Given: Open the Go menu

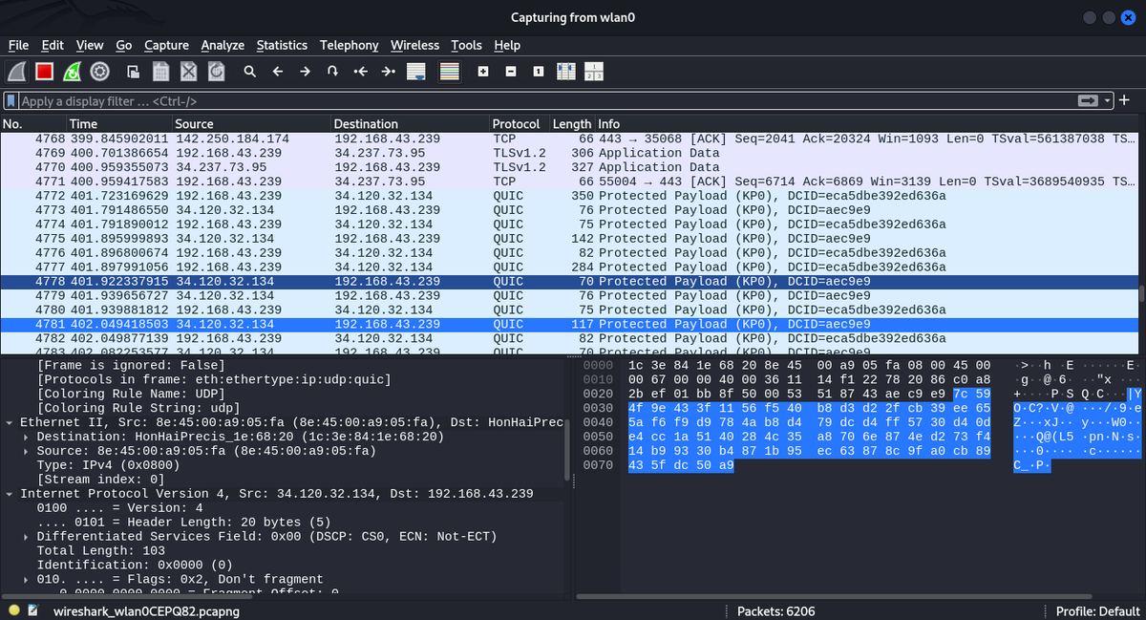Looking at the screenshot, I should point(124,45).
